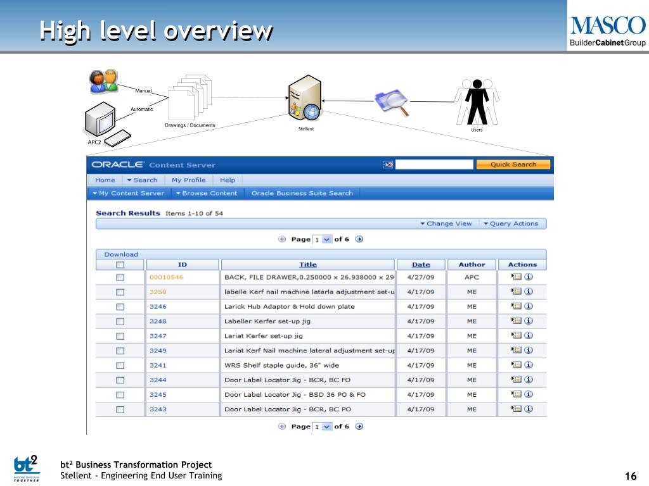
Task: Check the box for item 00010546
Action: tap(120, 277)
